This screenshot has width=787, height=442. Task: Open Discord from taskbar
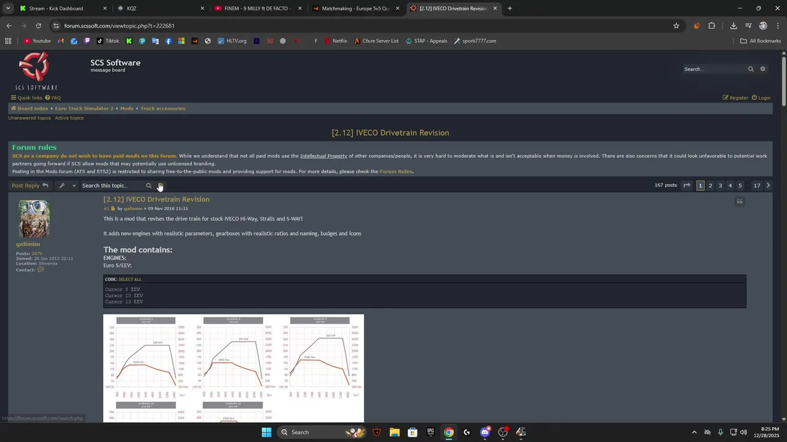click(485, 432)
